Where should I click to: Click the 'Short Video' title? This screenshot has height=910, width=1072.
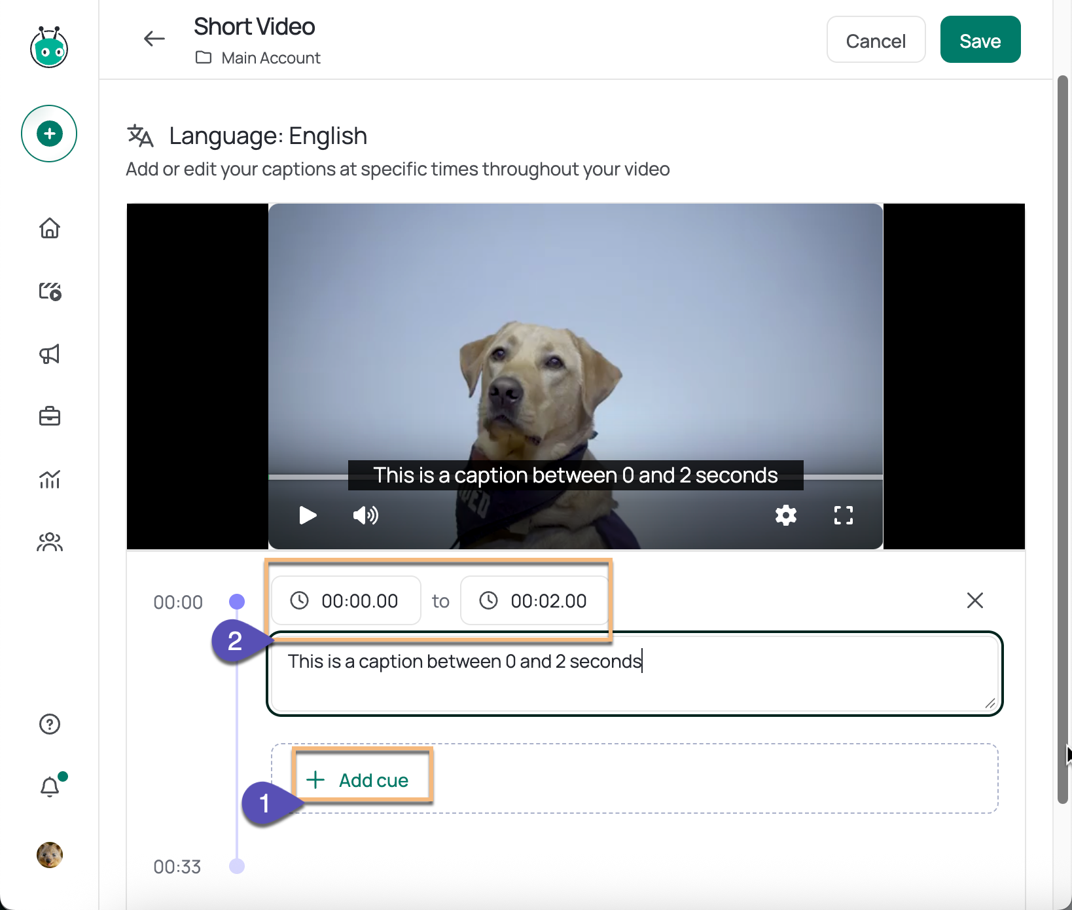255,27
